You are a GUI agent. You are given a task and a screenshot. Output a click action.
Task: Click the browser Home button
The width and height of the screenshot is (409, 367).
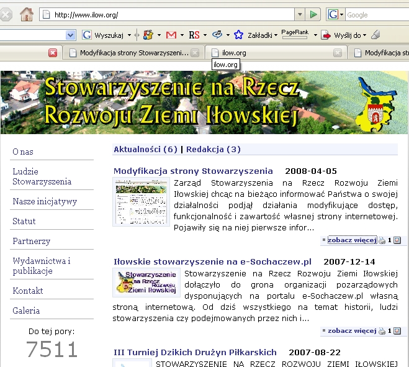pos(27,14)
